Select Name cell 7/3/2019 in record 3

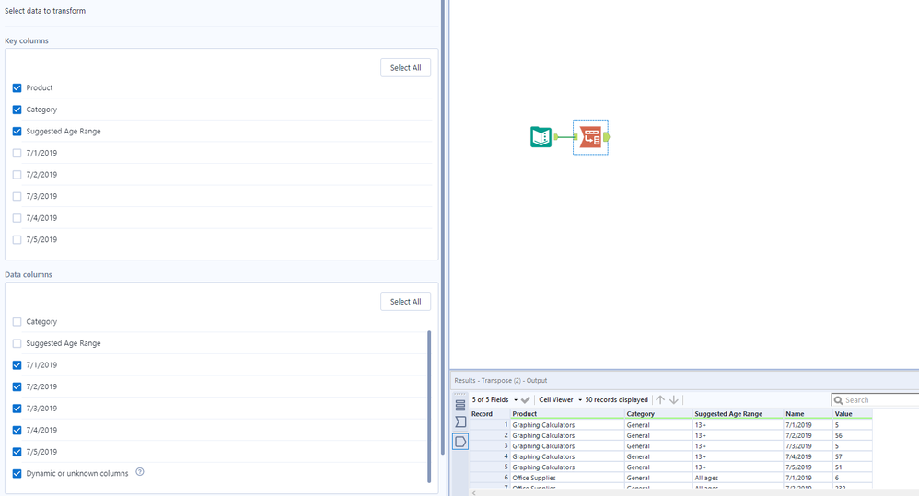[808, 446]
